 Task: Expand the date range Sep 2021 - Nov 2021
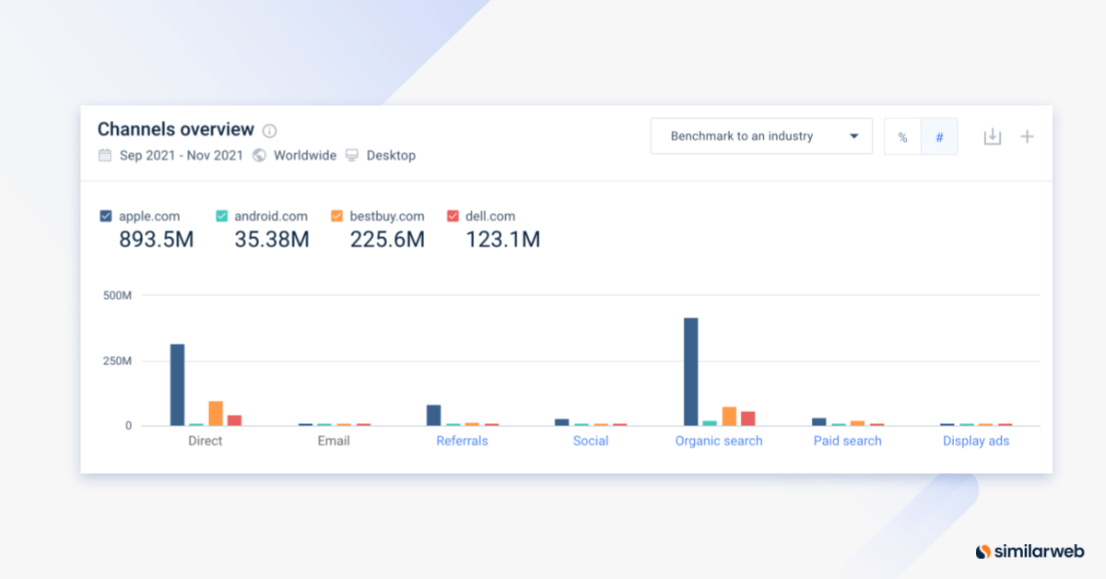point(181,155)
